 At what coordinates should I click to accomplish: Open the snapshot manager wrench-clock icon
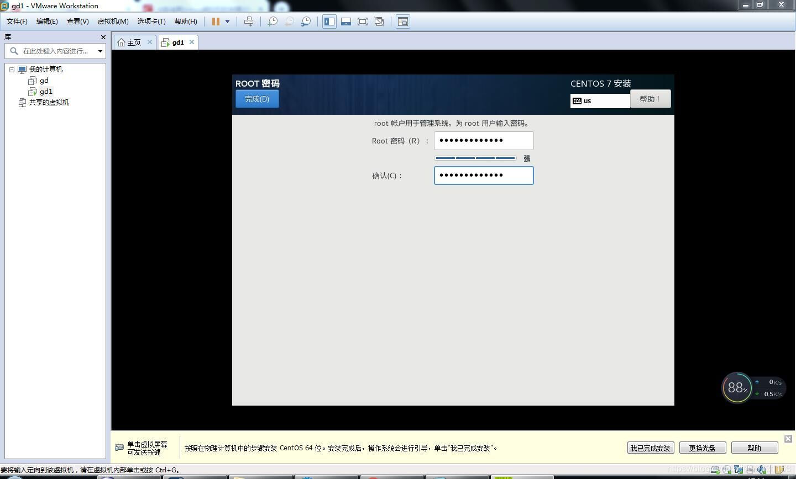coord(306,22)
